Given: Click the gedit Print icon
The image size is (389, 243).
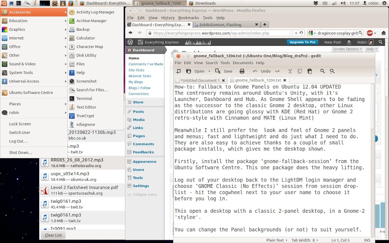Looking at the screenshot, I should (242, 71).
